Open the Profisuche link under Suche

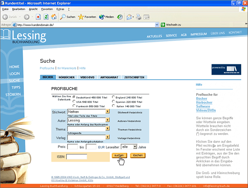pyautogui.click(x=47, y=68)
